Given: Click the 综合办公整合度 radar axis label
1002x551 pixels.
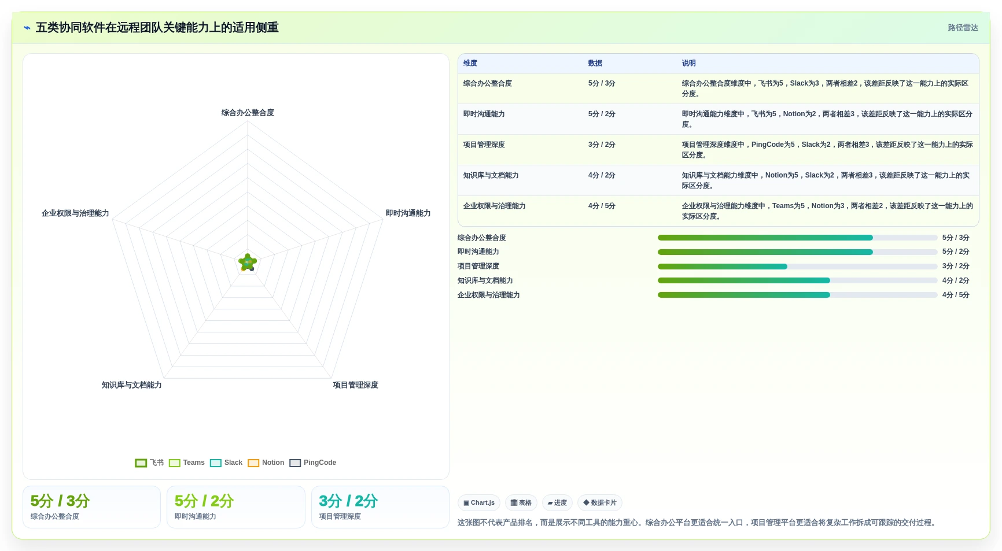Looking at the screenshot, I should click(248, 113).
